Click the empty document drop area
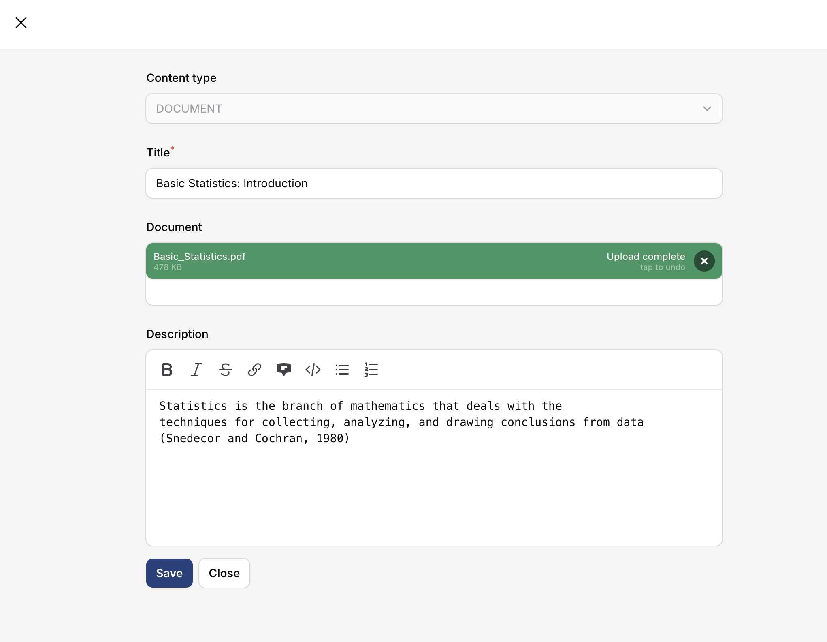Image resolution: width=827 pixels, height=642 pixels. [x=433, y=292]
